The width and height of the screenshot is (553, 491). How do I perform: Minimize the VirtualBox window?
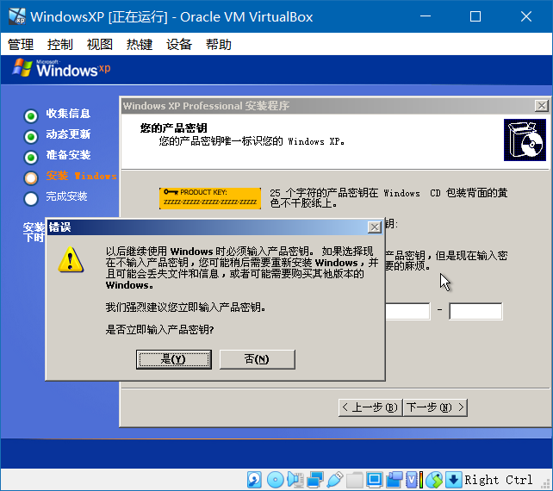point(426,16)
